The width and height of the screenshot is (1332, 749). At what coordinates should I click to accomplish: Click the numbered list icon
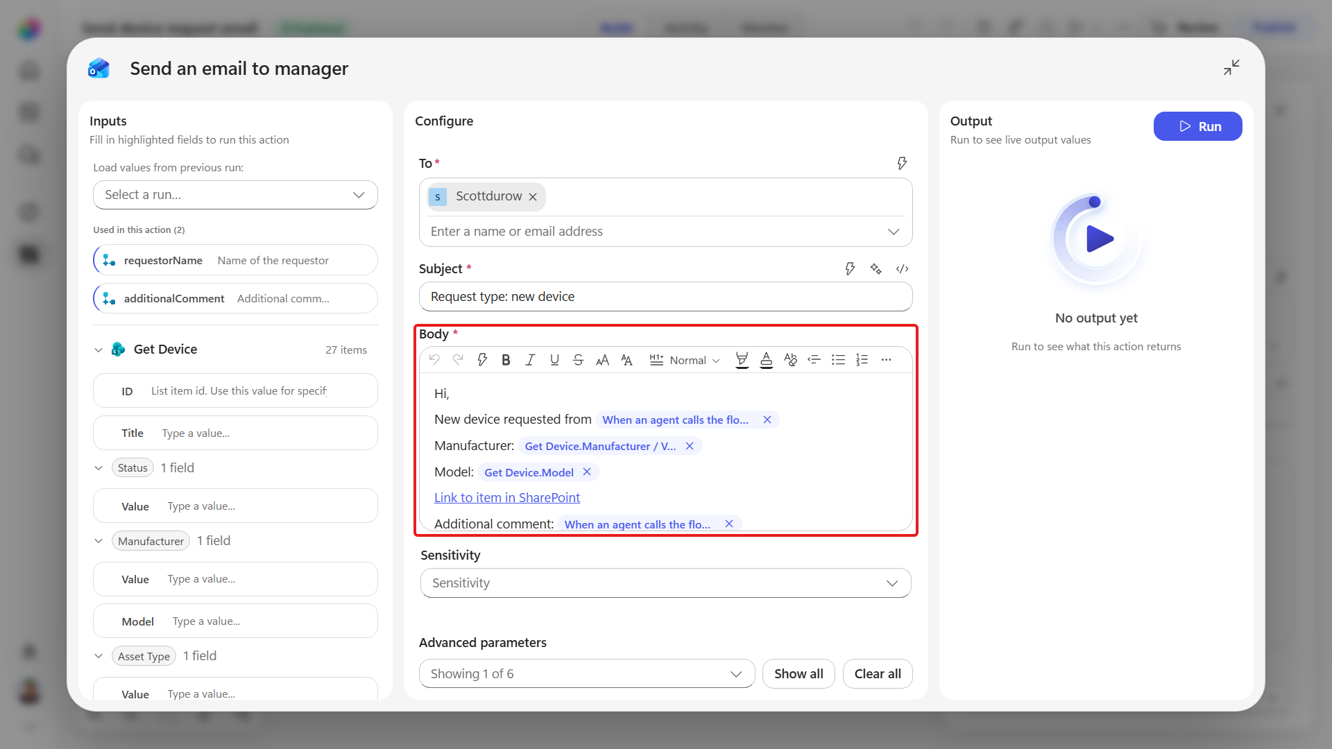pos(862,359)
